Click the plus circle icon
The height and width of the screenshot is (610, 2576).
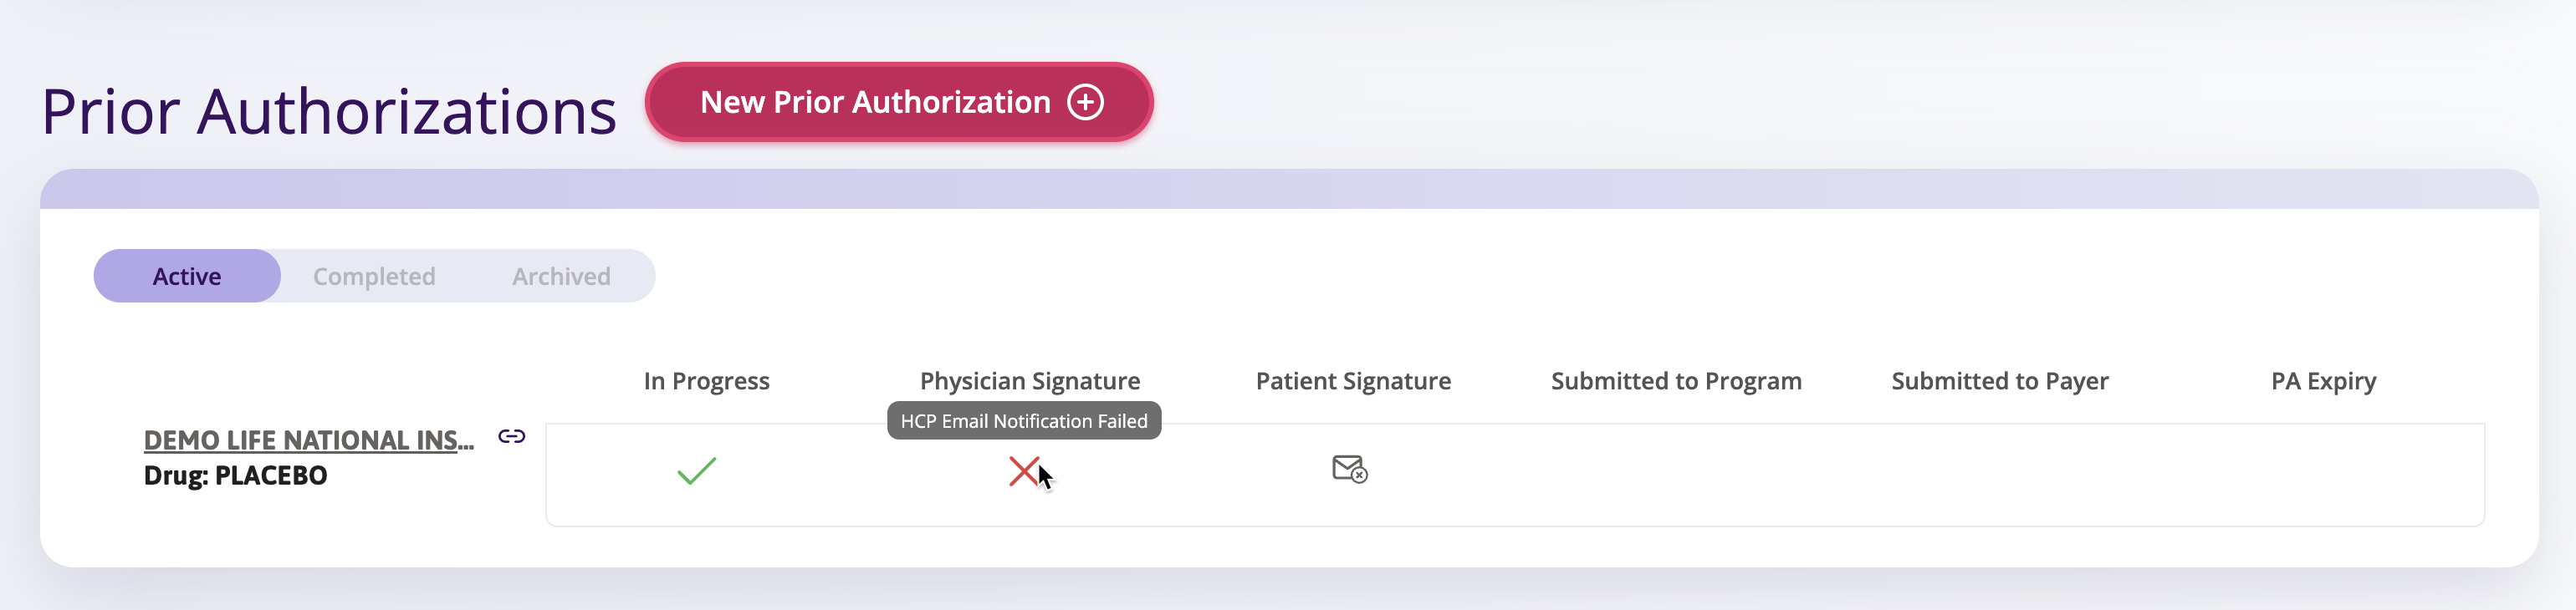pyautogui.click(x=1085, y=102)
